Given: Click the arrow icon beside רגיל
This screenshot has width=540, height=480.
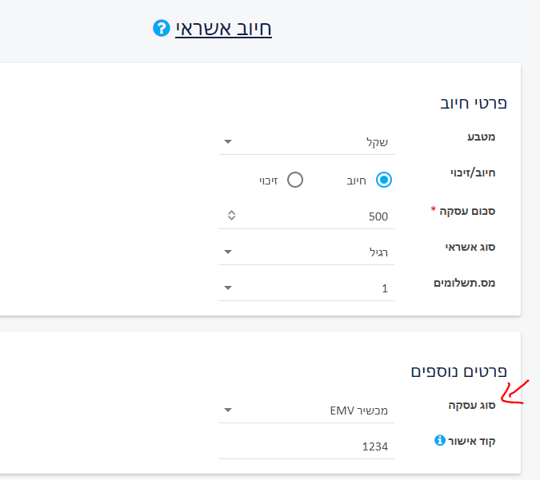Looking at the screenshot, I should [x=228, y=252].
